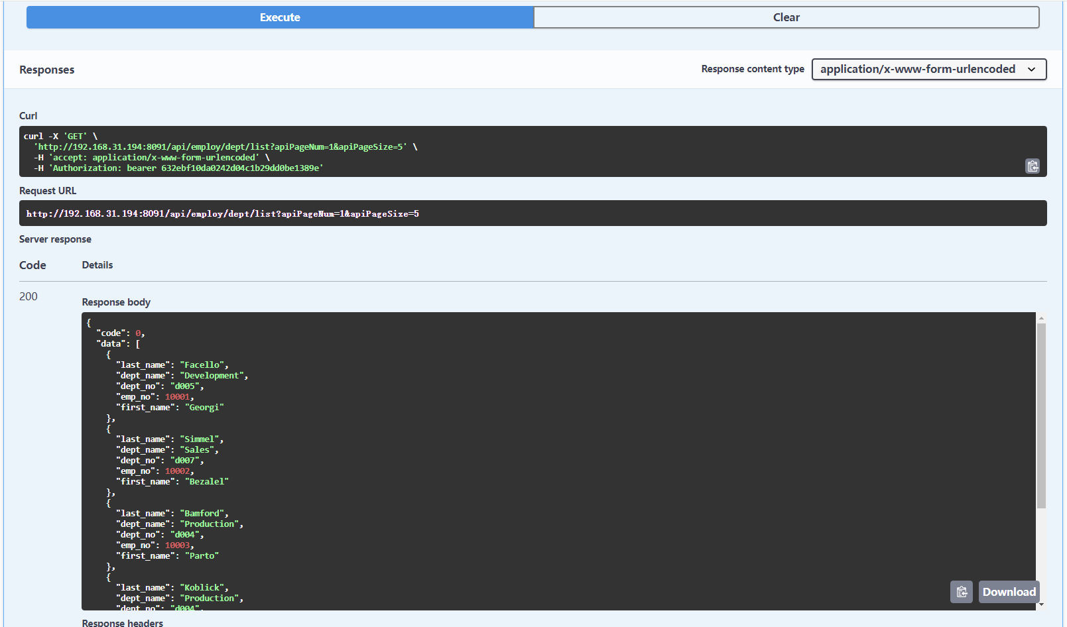The image size is (1067, 627).
Task: Click the Execute button
Action: pyautogui.click(x=280, y=17)
